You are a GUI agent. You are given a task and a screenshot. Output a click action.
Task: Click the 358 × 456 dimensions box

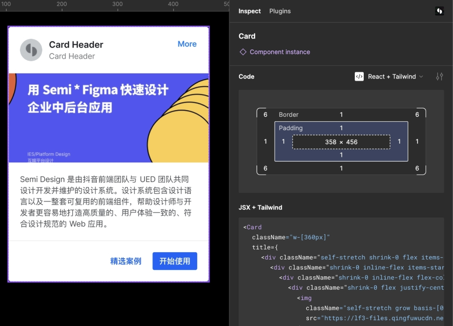click(341, 142)
